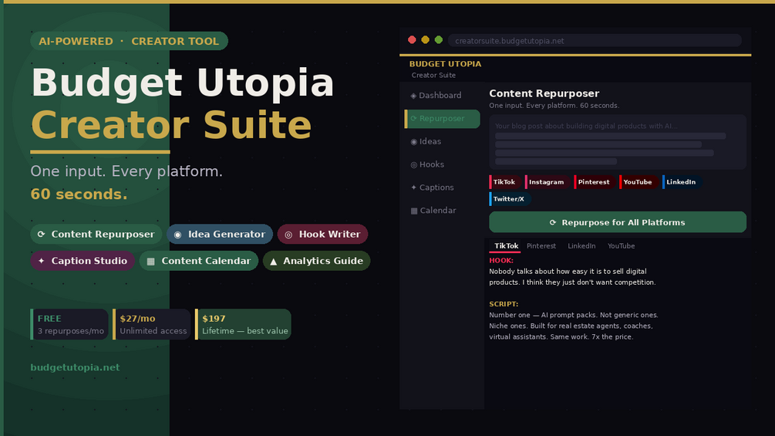Open Captions sidebar section

point(443,188)
